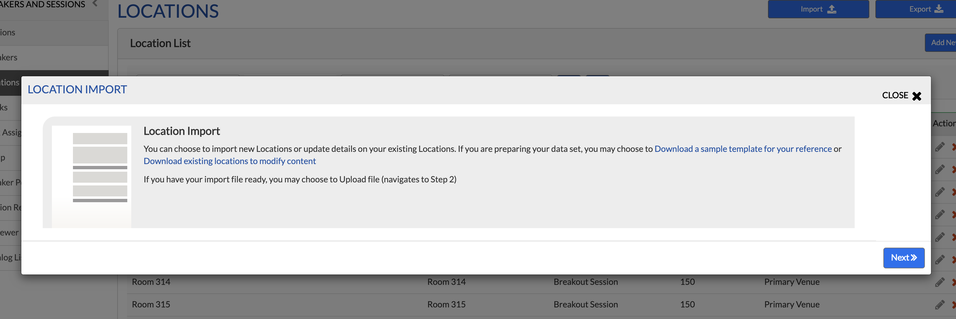Click the pencil icon in second row

[x=939, y=170]
